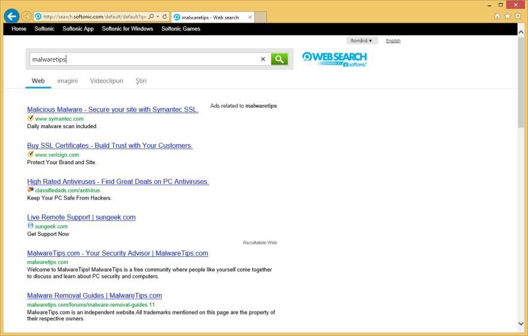528x336 pixels.
Task: Click the checkmark icon beside www.symantec.com
Action: 31,118
